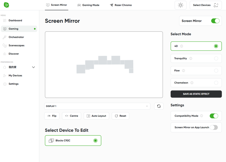Viewport: 226px width, 162px height.
Task: Click the Select Devices button
Action: click(206, 5)
